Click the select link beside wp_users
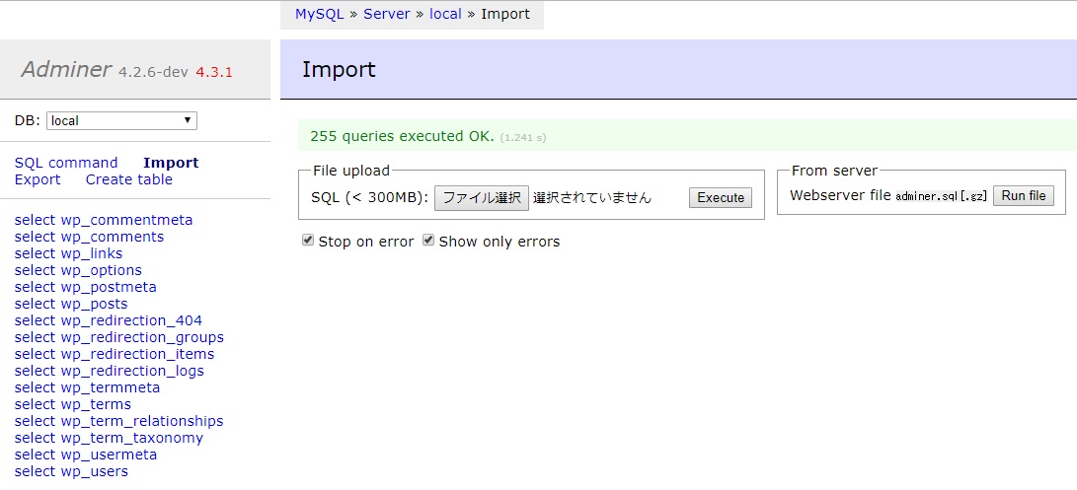The height and width of the screenshot is (490, 1077). click(35, 471)
